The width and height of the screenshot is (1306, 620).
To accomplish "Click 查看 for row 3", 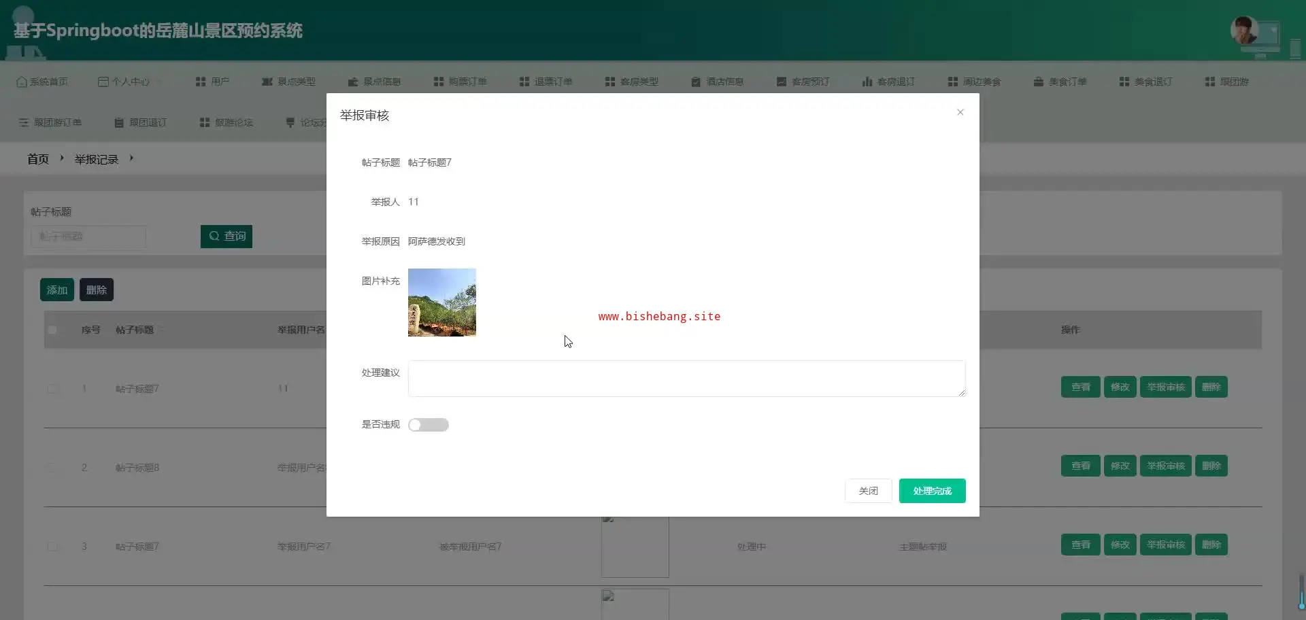I will pyautogui.click(x=1081, y=545).
